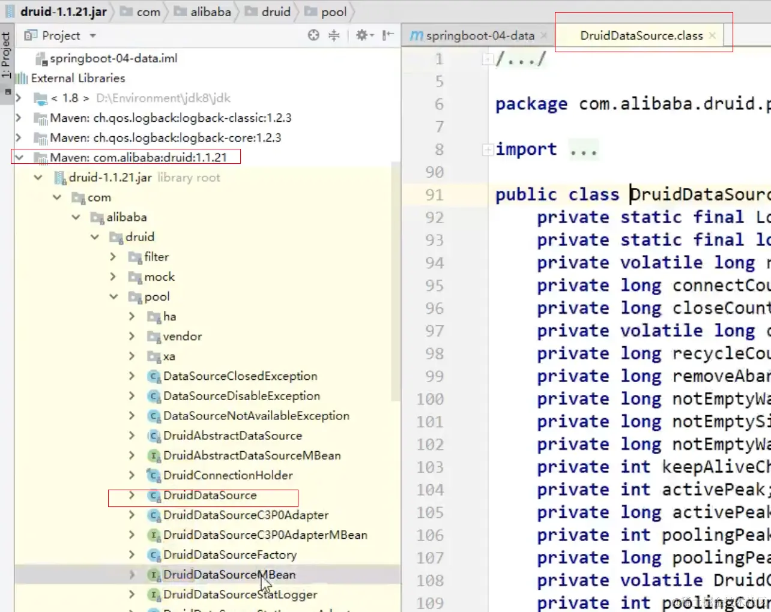Expand the mock package
Image resolution: width=771 pixels, height=612 pixels.
point(113,277)
